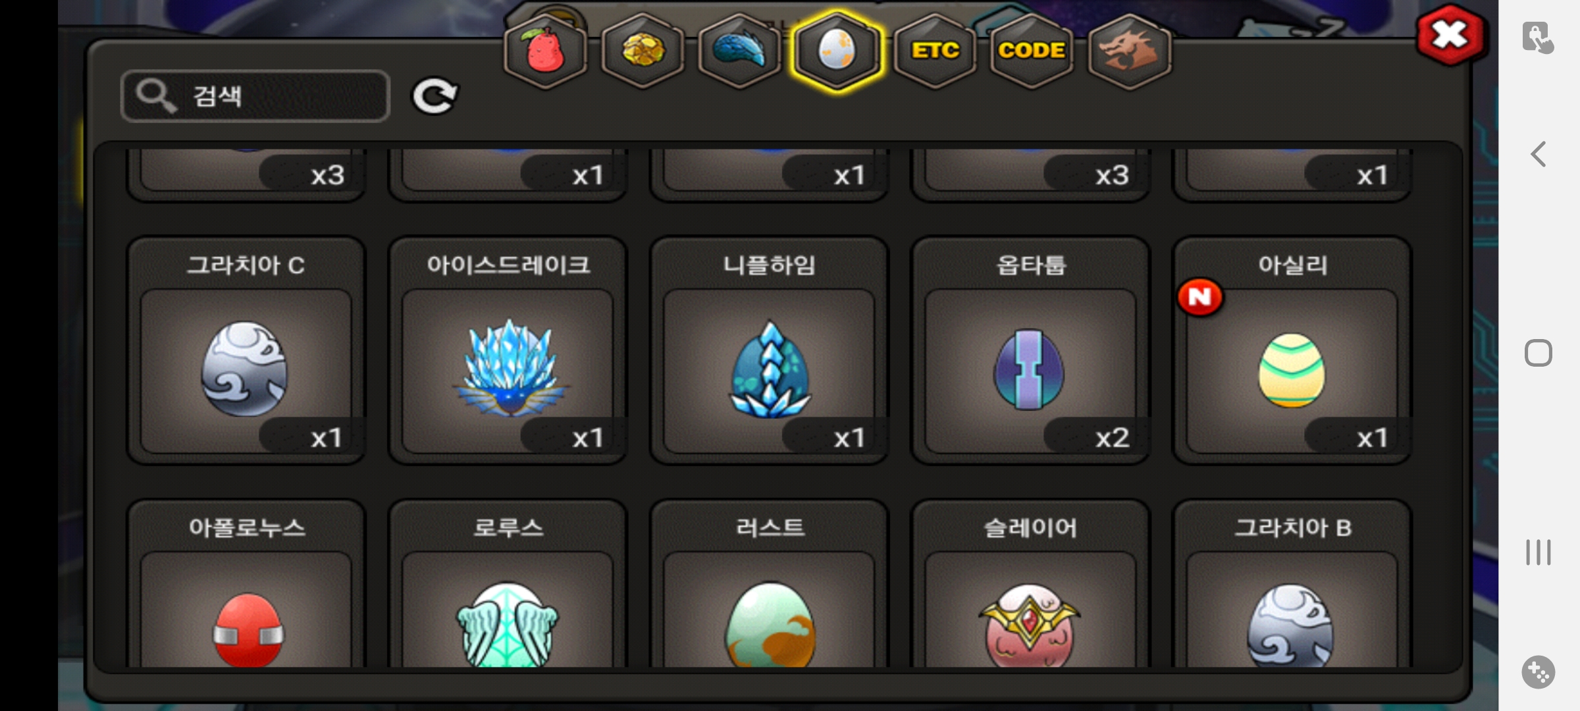Screen dimensions: 1580x711
Task: Select the new 아실리 striped egg
Action: point(1292,350)
